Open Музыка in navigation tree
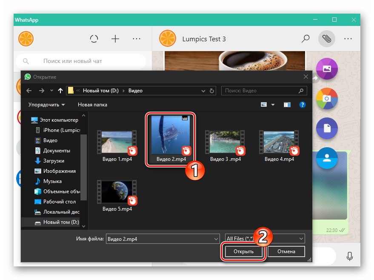Screen dimensions: 374x280 click(49, 181)
